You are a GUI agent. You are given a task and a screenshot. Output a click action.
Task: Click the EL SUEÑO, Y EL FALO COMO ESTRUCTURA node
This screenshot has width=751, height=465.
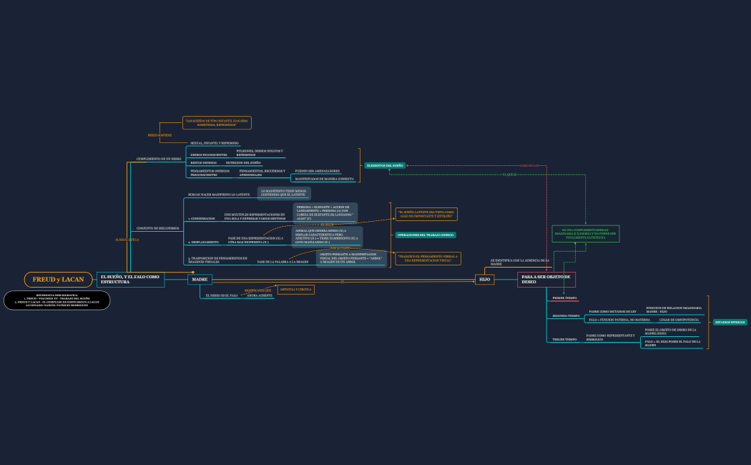point(130,280)
